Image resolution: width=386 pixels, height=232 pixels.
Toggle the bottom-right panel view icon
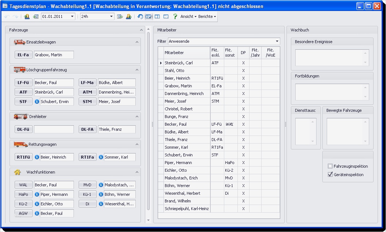tap(165, 16)
